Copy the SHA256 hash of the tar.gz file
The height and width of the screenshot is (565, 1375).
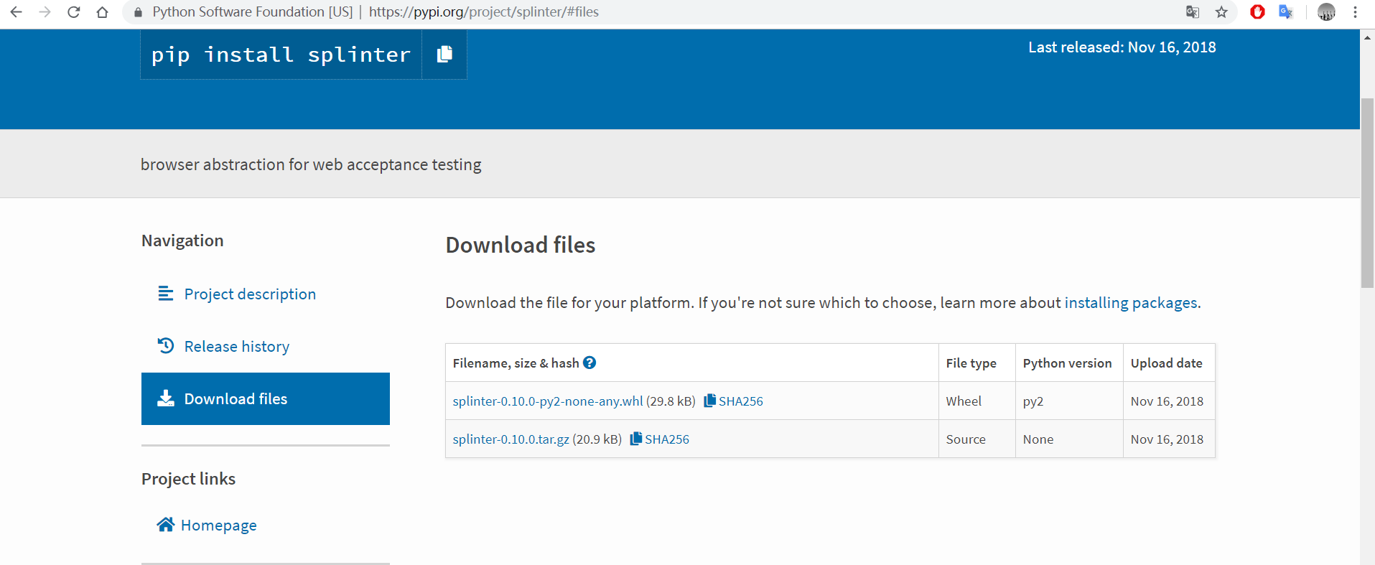click(635, 439)
